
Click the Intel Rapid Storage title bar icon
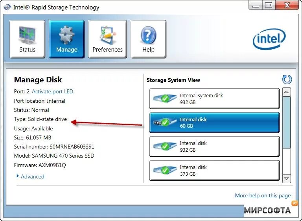pos(7,7)
